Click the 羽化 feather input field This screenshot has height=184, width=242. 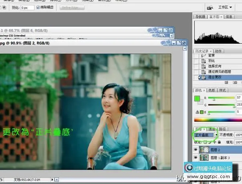tap(27, 8)
